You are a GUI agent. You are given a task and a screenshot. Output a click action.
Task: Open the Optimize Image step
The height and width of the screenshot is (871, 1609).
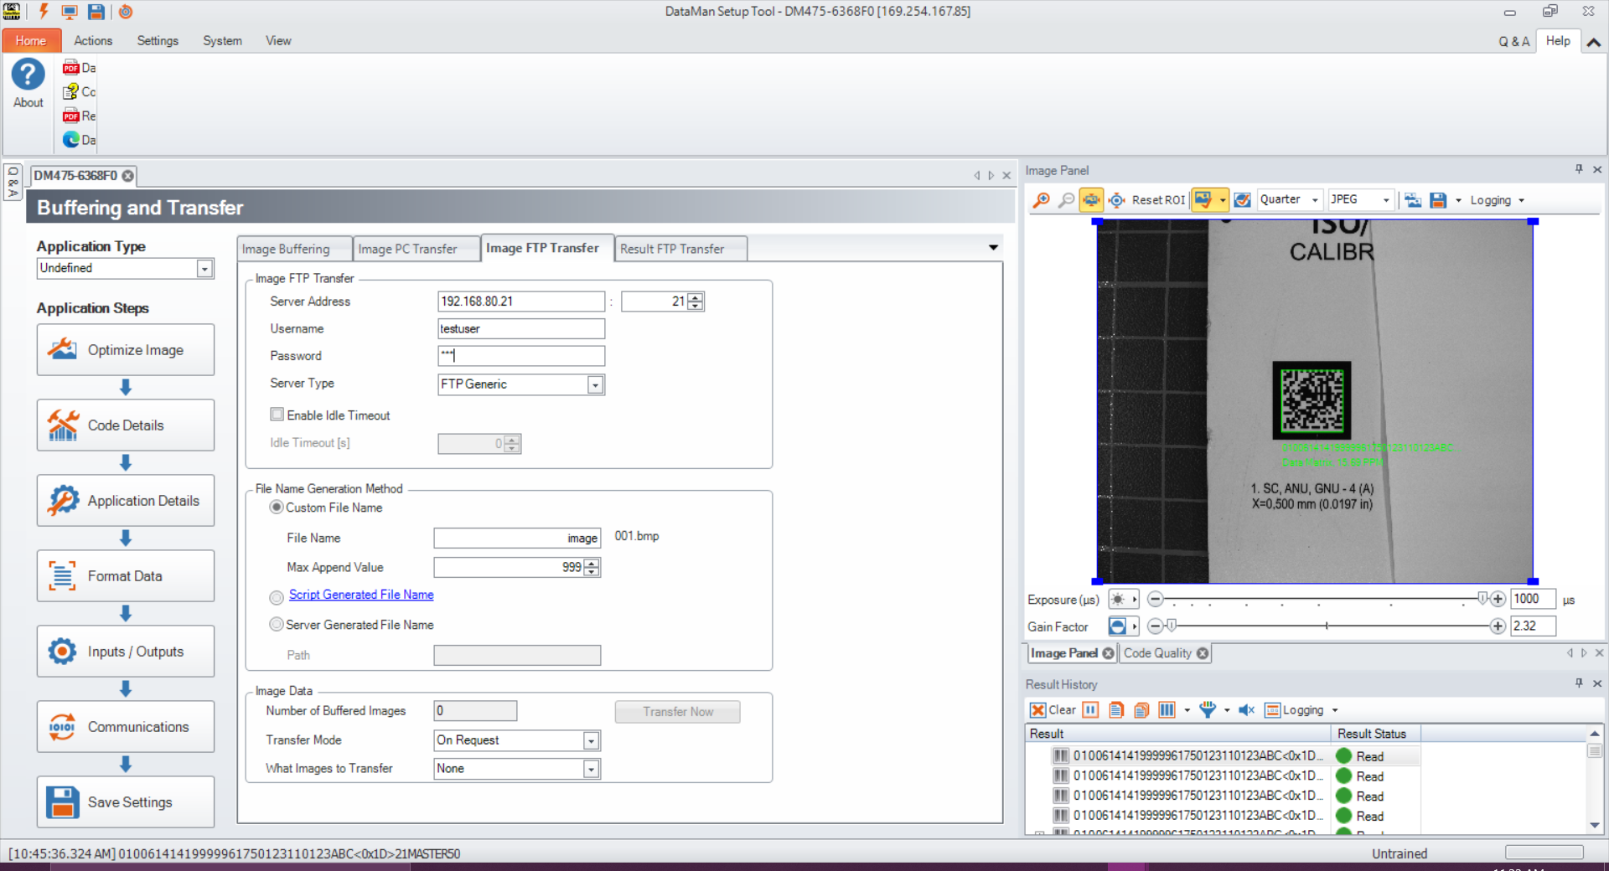(x=126, y=350)
